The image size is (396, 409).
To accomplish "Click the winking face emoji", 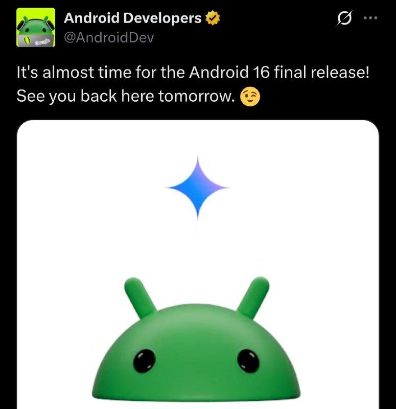I will point(250,97).
